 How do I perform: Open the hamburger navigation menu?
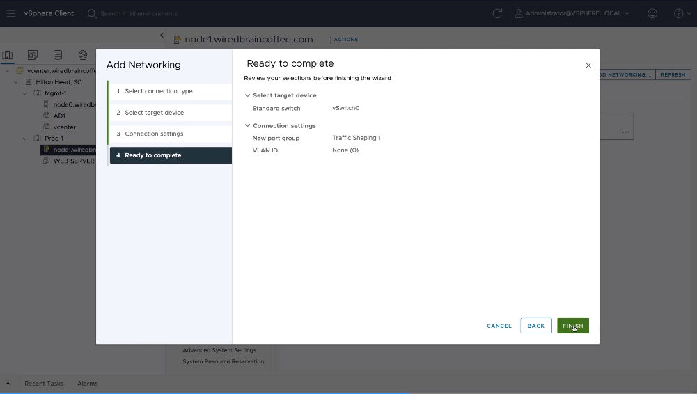(x=10, y=13)
